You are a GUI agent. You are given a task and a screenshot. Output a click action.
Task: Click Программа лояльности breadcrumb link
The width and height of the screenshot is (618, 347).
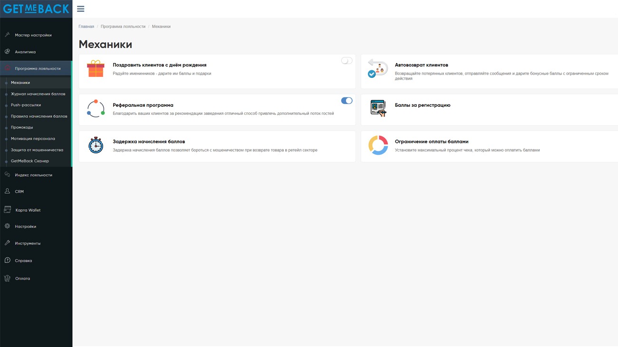click(x=123, y=27)
